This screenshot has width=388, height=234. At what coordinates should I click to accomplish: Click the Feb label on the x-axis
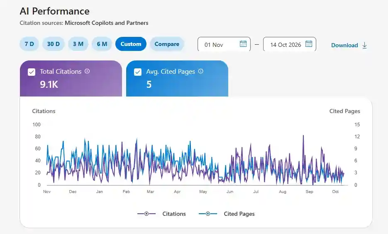[x=126, y=191]
